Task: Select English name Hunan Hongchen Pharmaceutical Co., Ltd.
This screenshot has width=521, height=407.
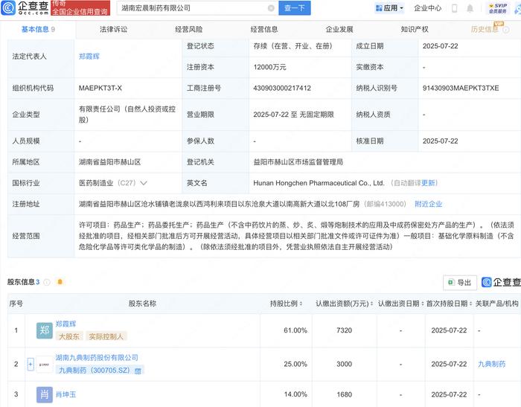Action: 319,183
